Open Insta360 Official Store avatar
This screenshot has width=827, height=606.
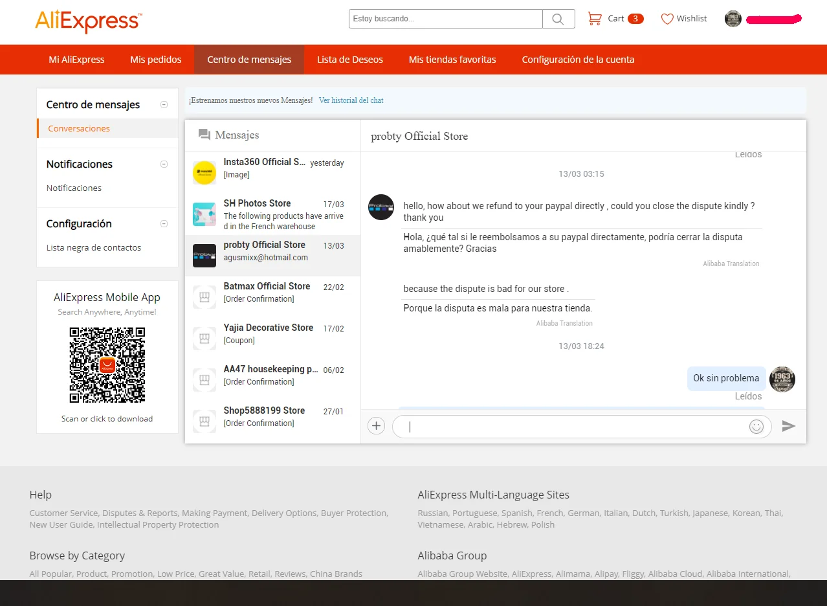click(204, 173)
